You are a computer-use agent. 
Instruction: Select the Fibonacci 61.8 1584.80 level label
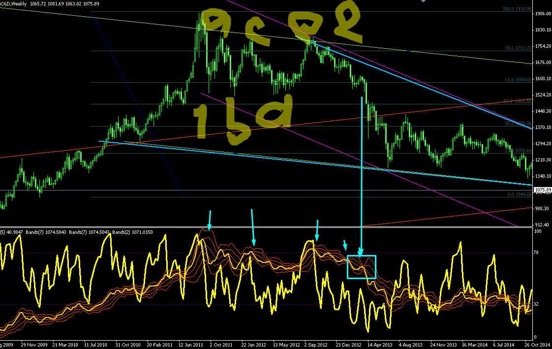(518, 80)
